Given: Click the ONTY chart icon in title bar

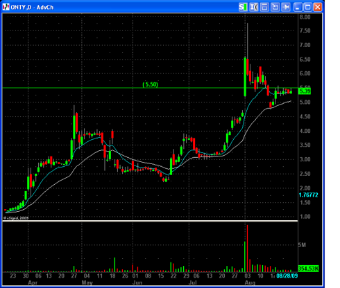Looking at the screenshot, I should (x=6, y=7).
